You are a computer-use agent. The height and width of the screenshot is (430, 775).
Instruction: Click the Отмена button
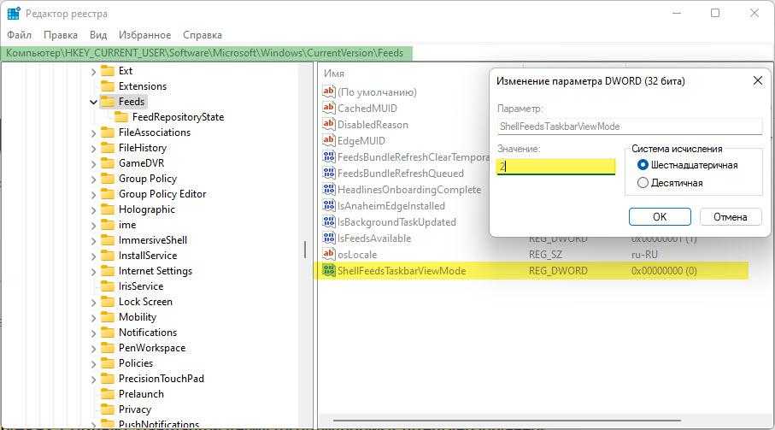click(730, 216)
